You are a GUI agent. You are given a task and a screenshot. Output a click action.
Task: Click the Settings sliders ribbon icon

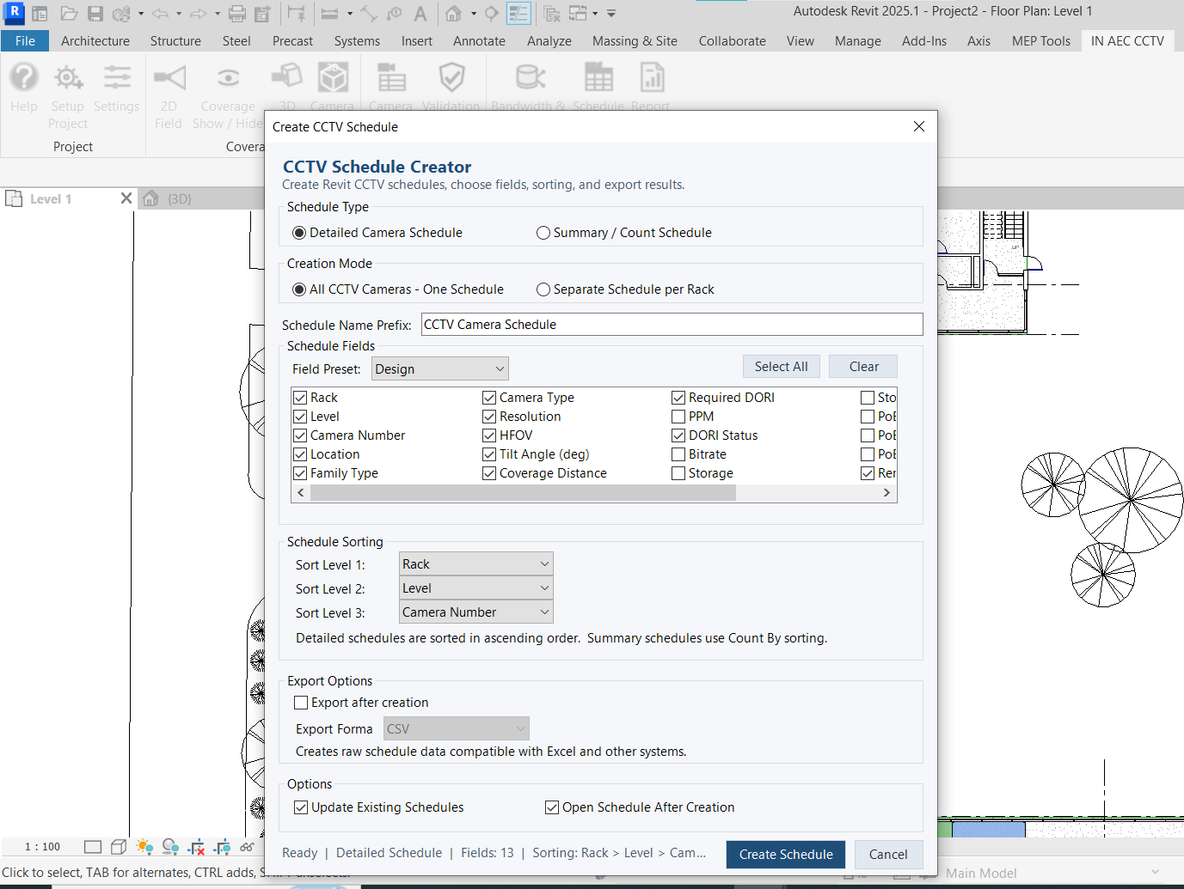point(117,78)
